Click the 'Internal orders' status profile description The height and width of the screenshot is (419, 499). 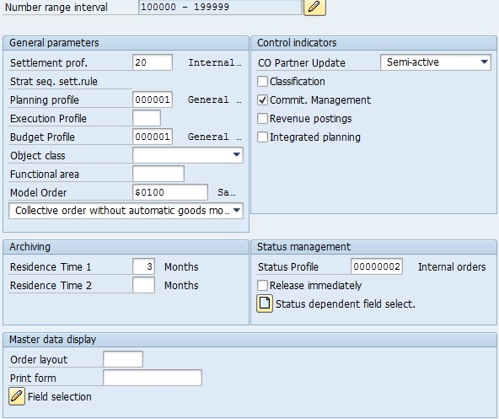tap(452, 266)
